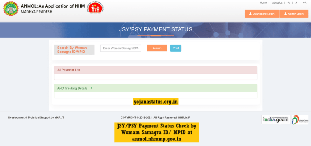
Task: Click the copyright NHM, M.P. footer text
Action: coord(155,117)
